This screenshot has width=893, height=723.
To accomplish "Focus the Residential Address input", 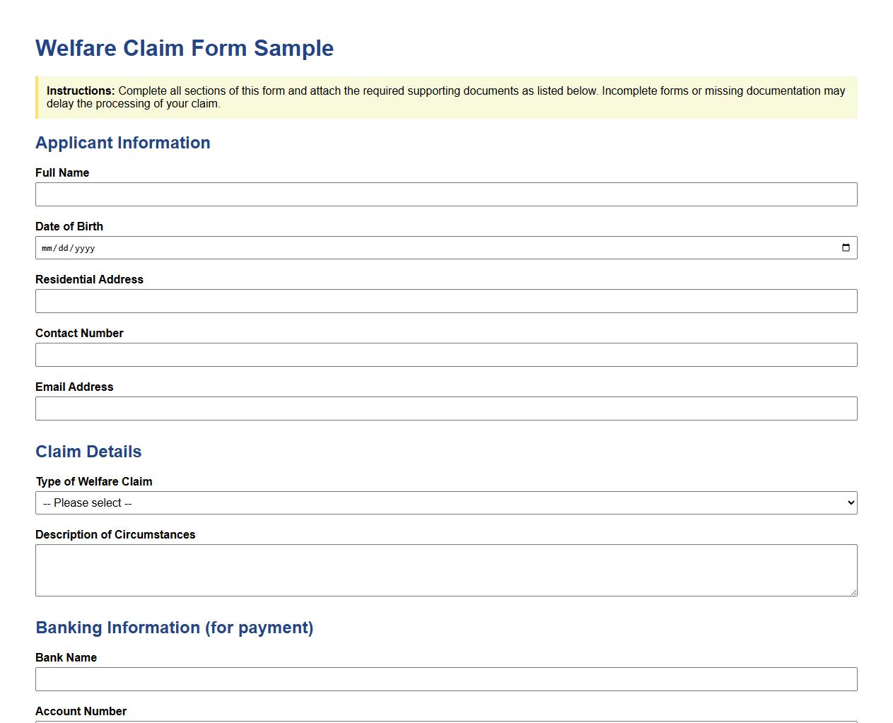I will 446,301.
